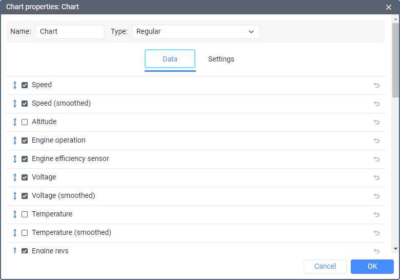Click the reorder arrow icon beside Altitude
The width and height of the screenshot is (400, 280).
pyautogui.click(x=15, y=122)
